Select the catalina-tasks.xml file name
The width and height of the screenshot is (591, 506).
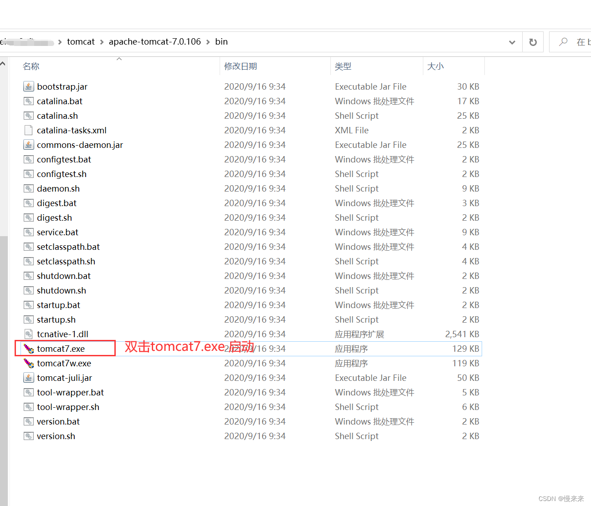72,130
